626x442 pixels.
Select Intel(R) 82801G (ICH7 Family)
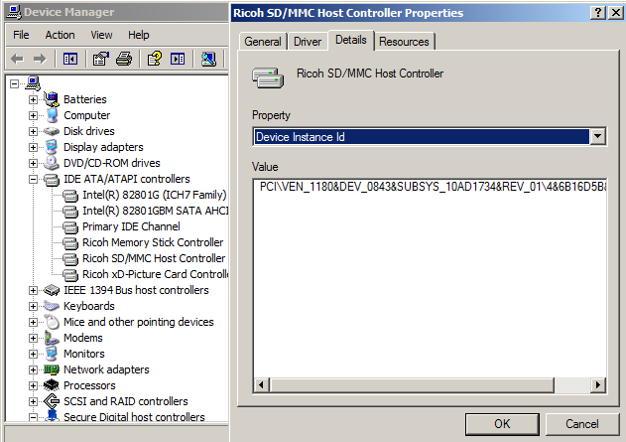pyautogui.click(x=154, y=195)
